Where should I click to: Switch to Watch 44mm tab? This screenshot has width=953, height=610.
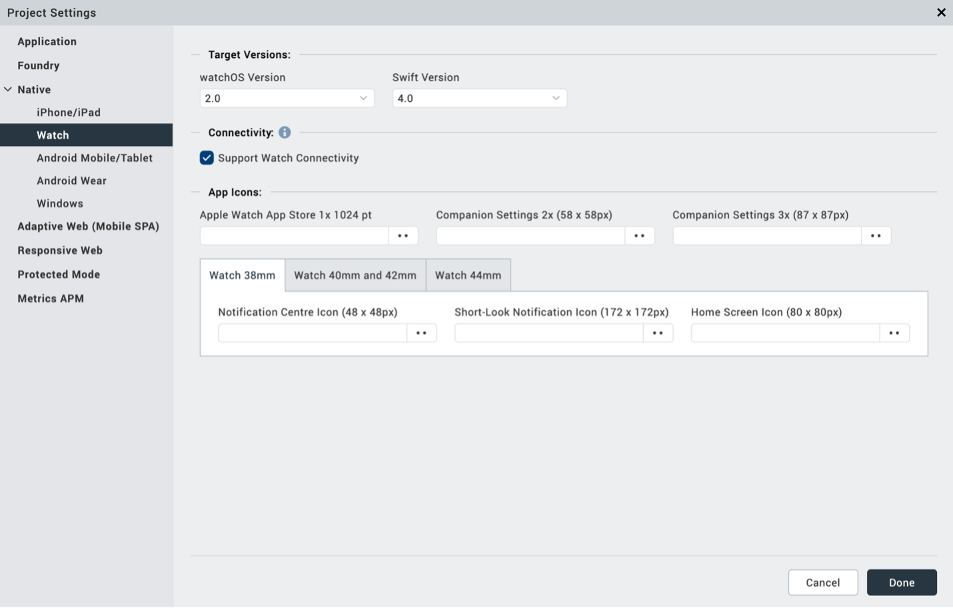tap(468, 275)
